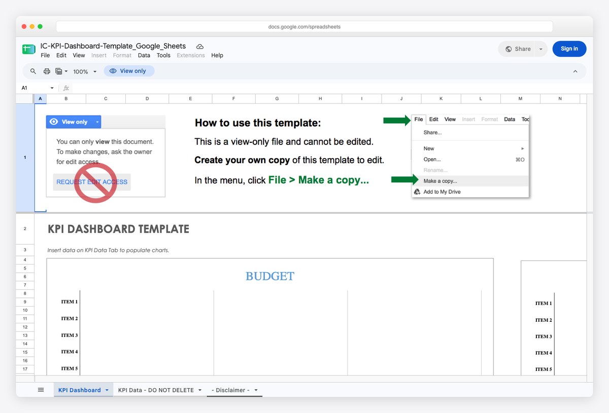Click the formula bar fx icon
The image size is (609, 413).
[66, 88]
